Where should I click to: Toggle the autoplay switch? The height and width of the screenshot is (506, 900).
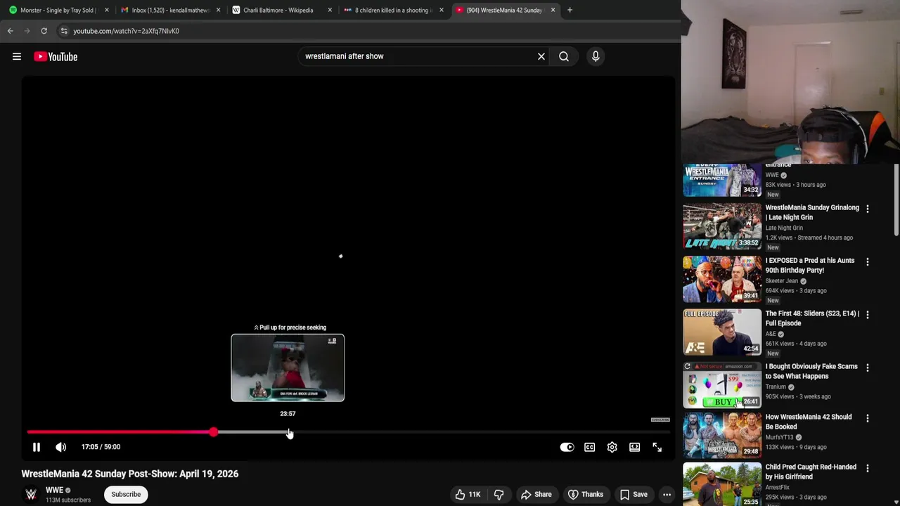tap(567, 447)
